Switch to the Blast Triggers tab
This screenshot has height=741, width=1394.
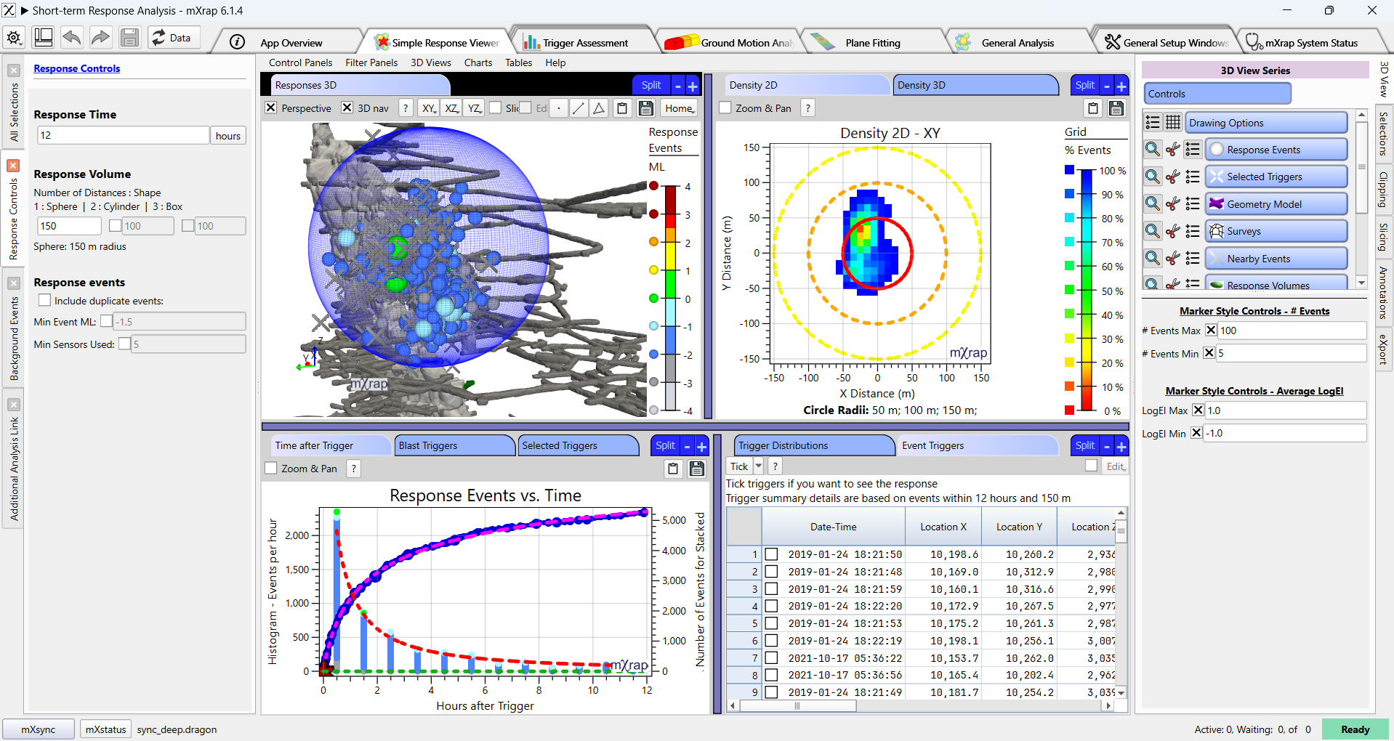coord(454,445)
